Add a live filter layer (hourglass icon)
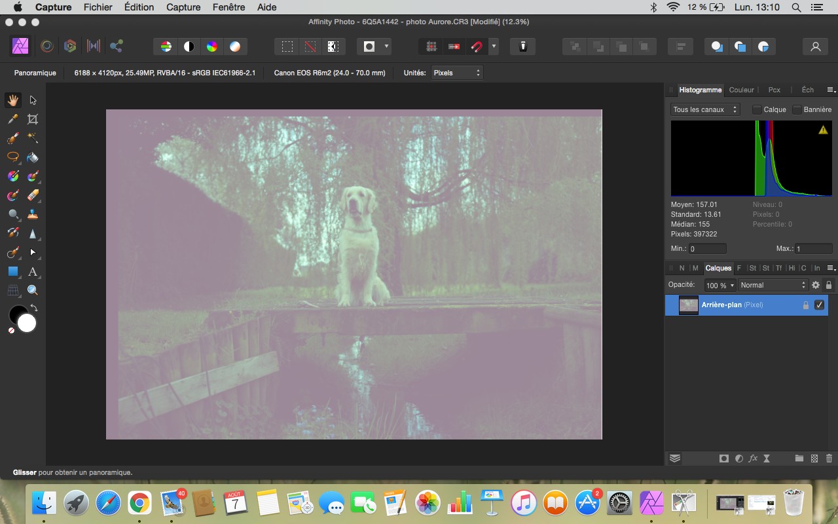 pos(767,458)
